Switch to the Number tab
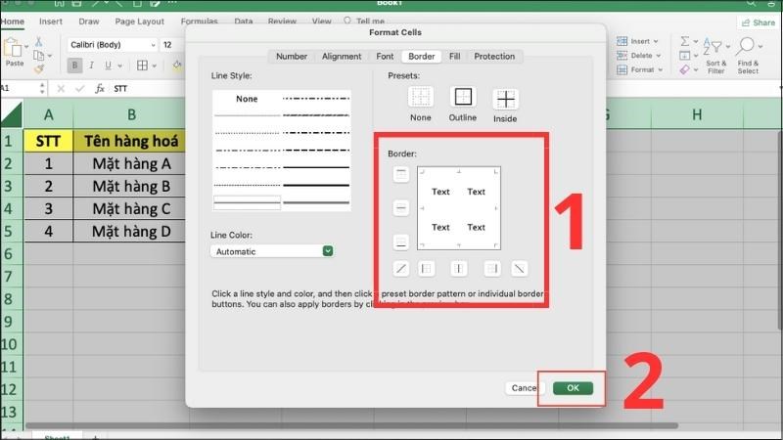The image size is (783, 440). (292, 57)
